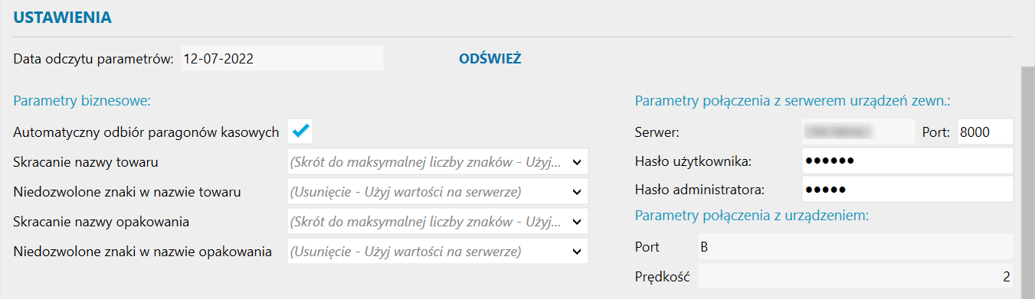This screenshot has height=299, width=1035.
Task: Click the vertical scrollbar on the right
Action: (x=1027, y=182)
